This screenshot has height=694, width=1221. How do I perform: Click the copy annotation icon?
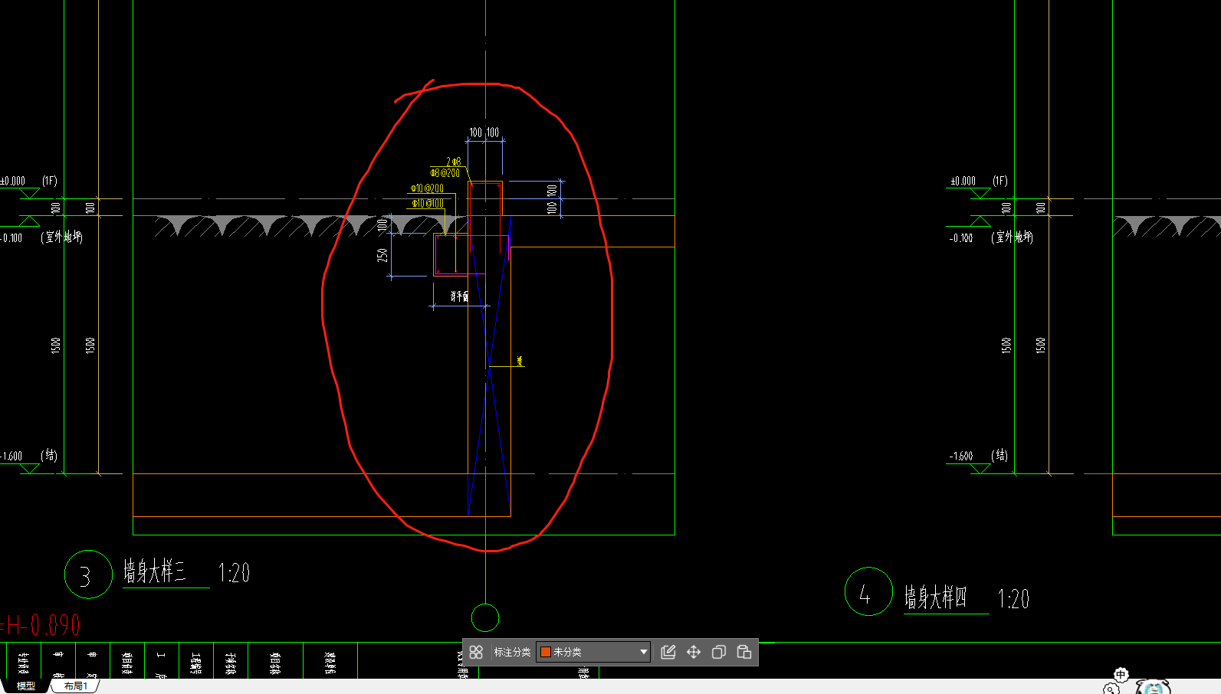coord(719,652)
